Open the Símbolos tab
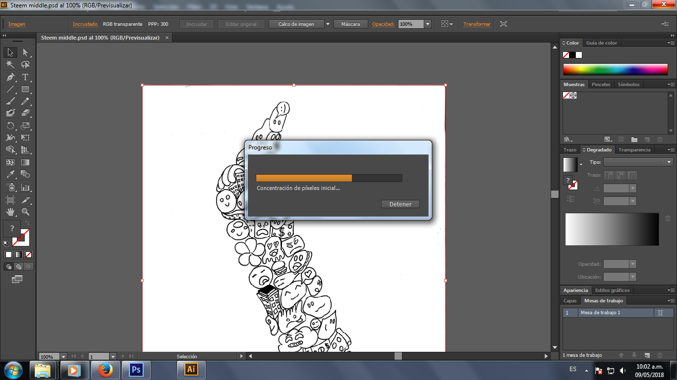The width and height of the screenshot is (677, 380). coord(628,85)
